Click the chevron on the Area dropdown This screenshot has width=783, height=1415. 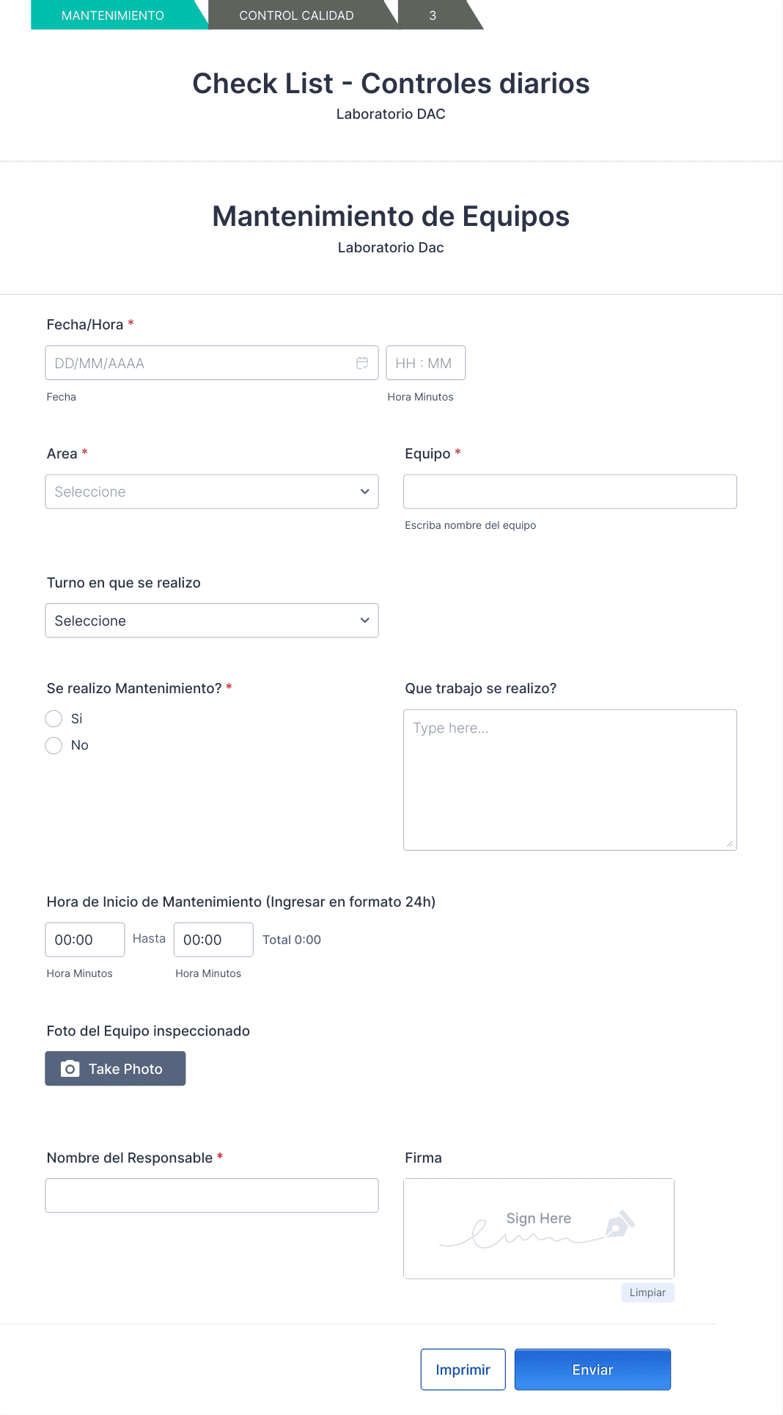click(x=364, y=491)
